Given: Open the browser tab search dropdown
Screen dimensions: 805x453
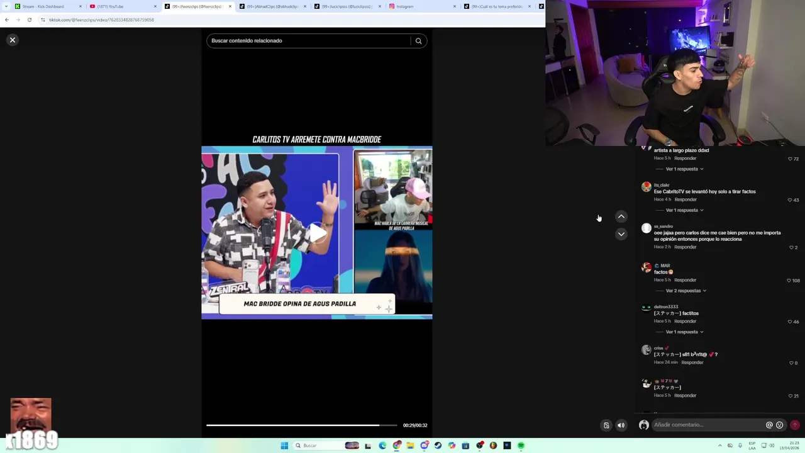Looking at the screenshot, I should click(x=6, y=6).
